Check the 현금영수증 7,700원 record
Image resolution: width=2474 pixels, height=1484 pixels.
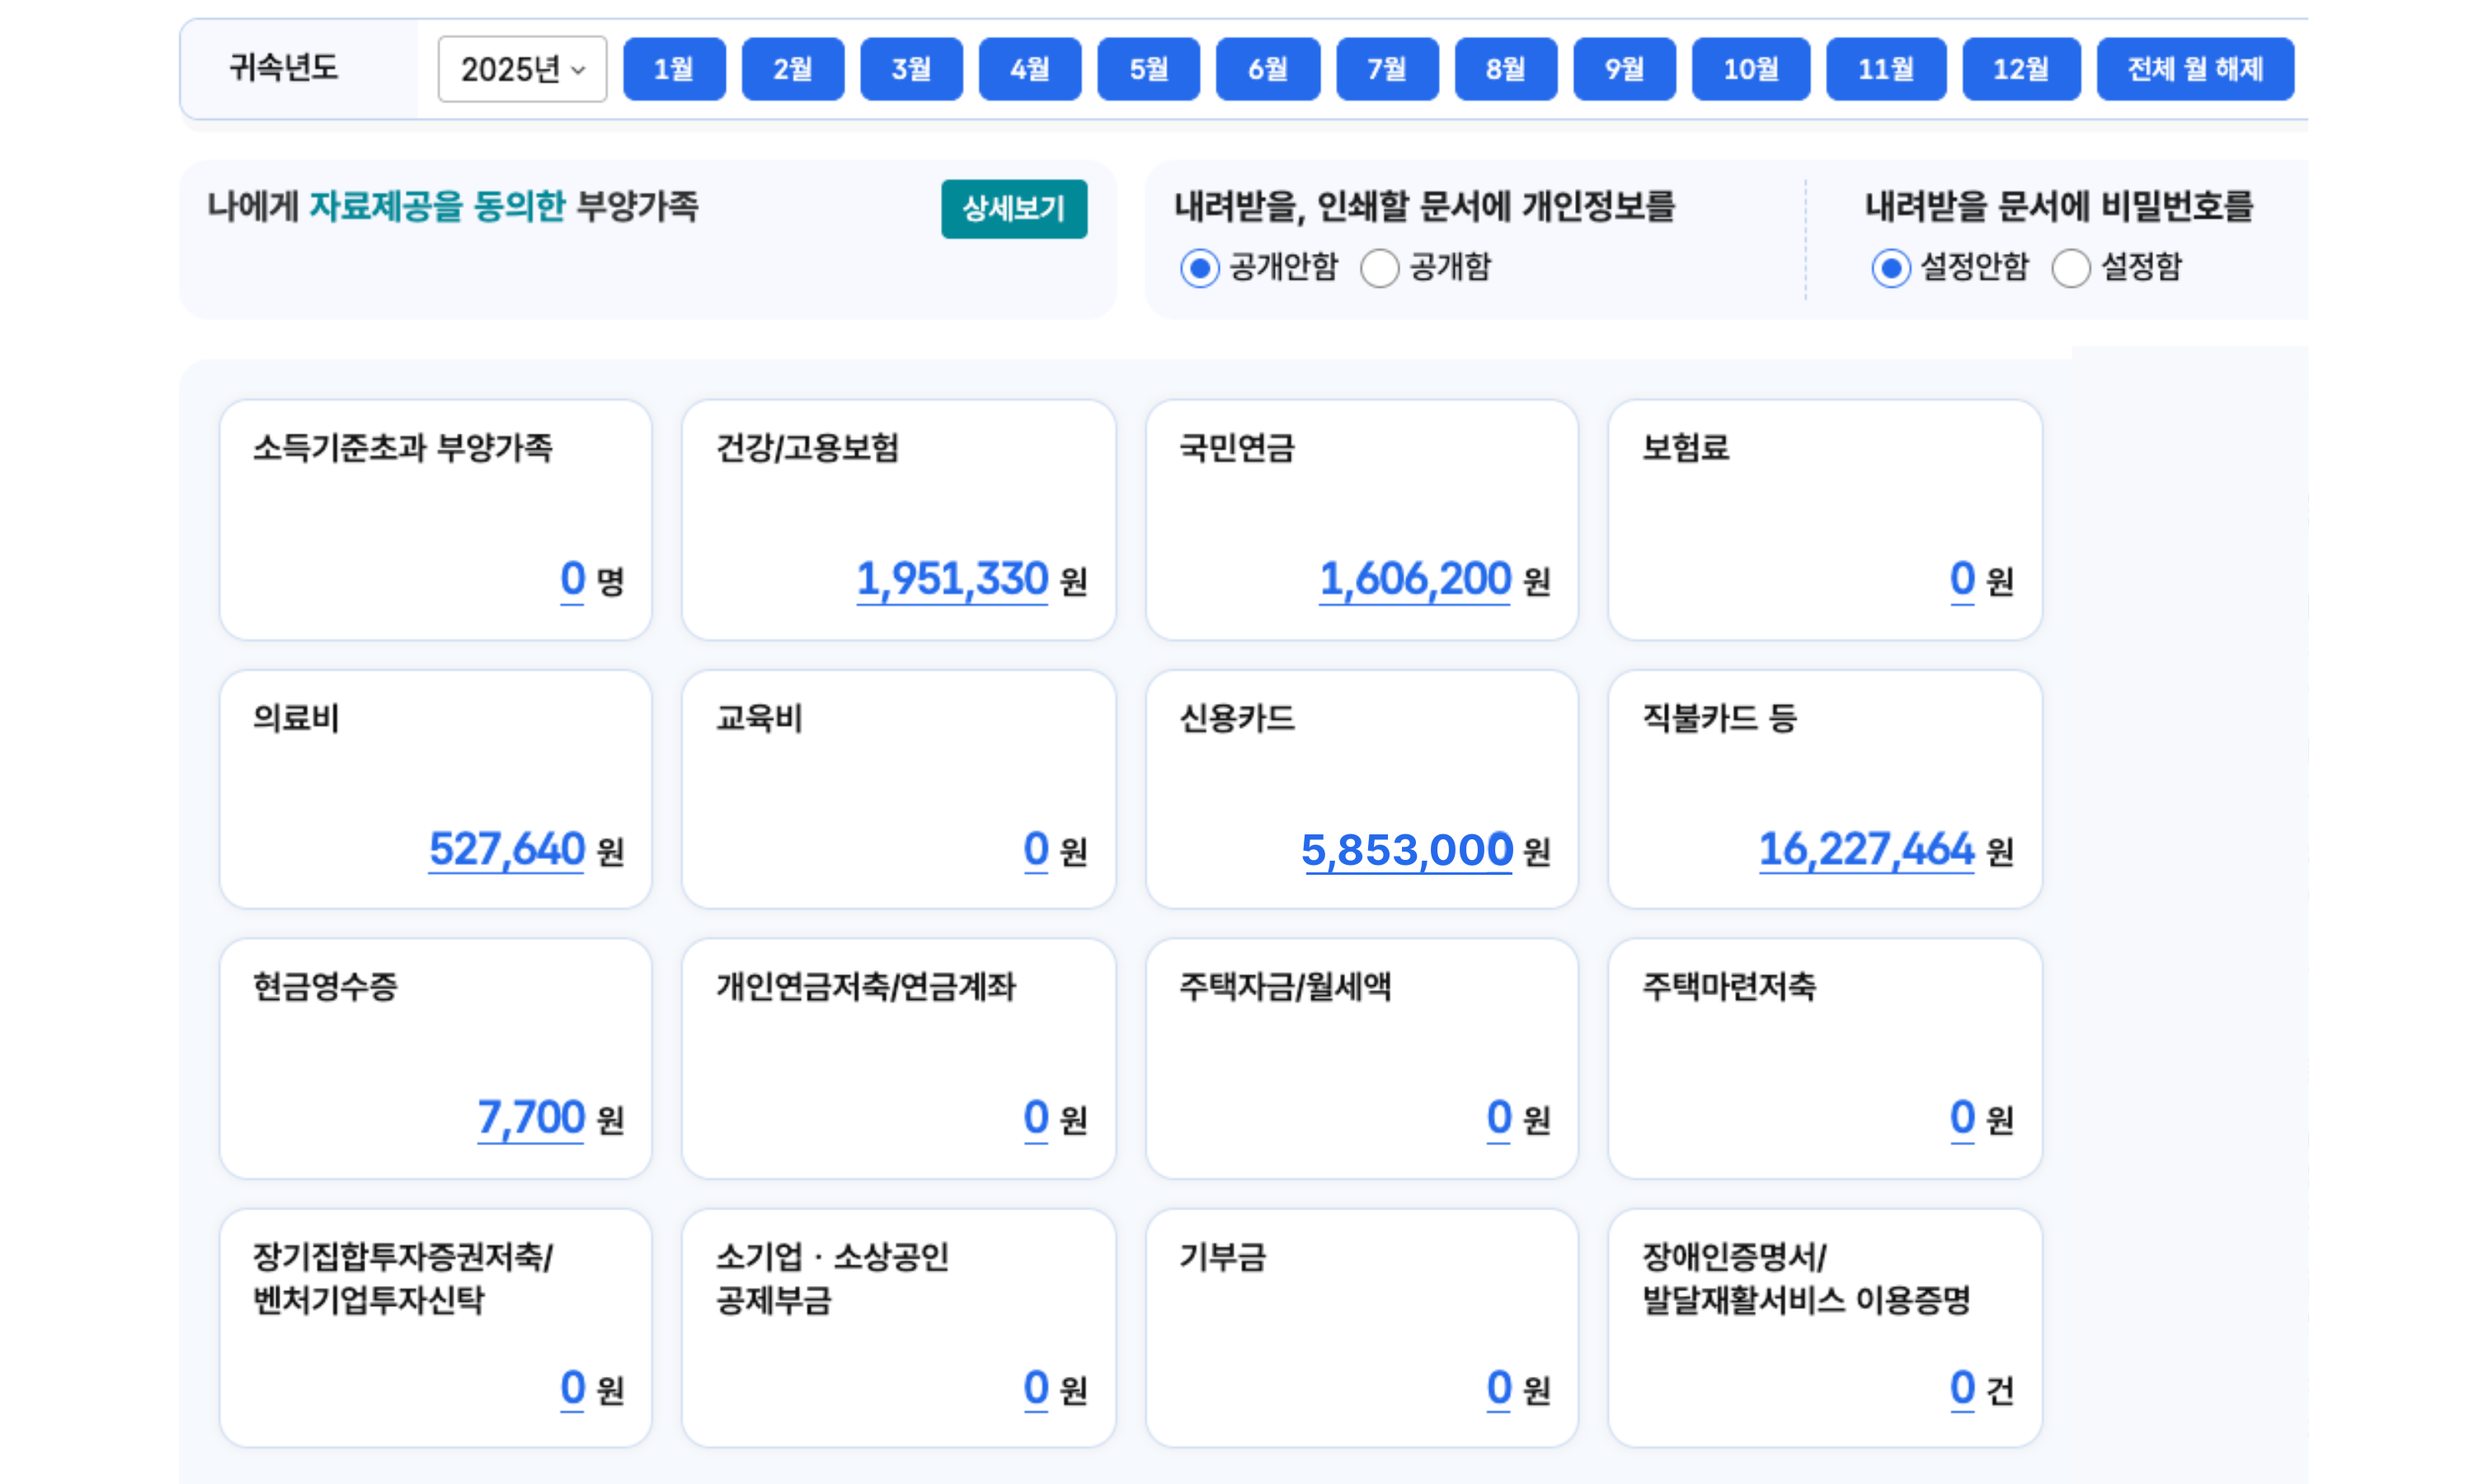(x=530, y=1118)
